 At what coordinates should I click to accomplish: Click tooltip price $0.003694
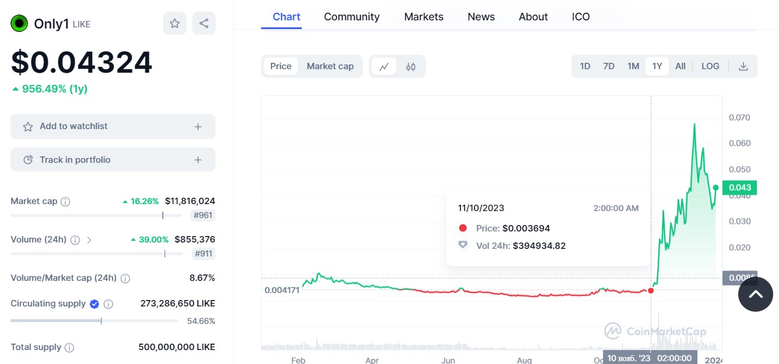526,229
